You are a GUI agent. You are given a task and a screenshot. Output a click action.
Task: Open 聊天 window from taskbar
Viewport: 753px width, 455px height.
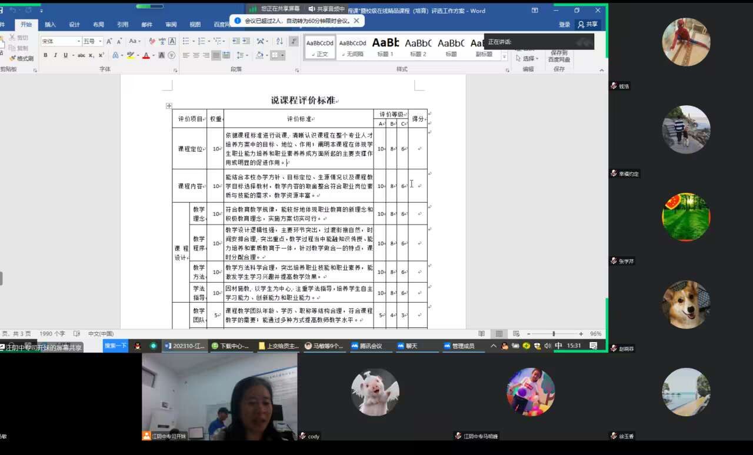click(x=417, y=346)
